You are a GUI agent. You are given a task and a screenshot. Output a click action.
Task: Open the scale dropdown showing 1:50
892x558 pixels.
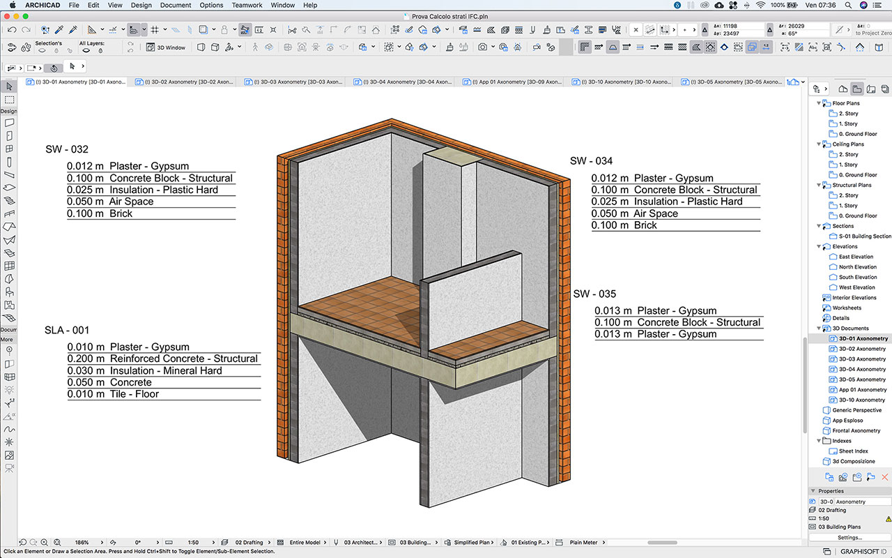(193, 542)
